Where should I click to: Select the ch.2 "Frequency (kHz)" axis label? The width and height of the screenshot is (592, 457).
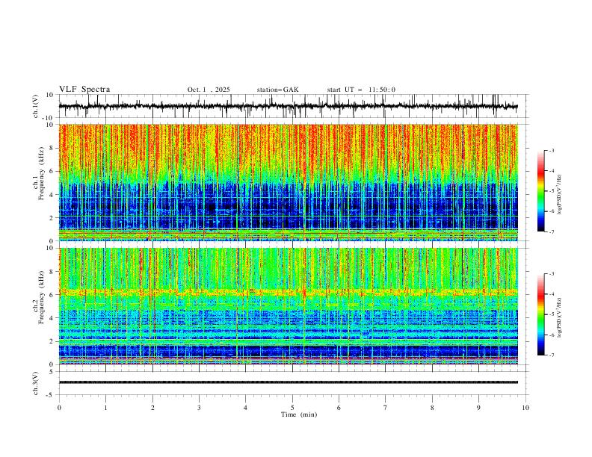coord(41,297)
